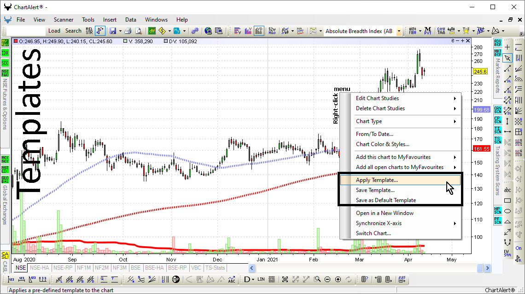Screen dimensions: 525x294
Task: Click the print preview icon
Action: pos(139,31)
